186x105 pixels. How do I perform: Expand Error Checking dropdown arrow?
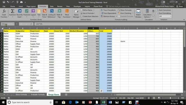[x=133, y=13]
